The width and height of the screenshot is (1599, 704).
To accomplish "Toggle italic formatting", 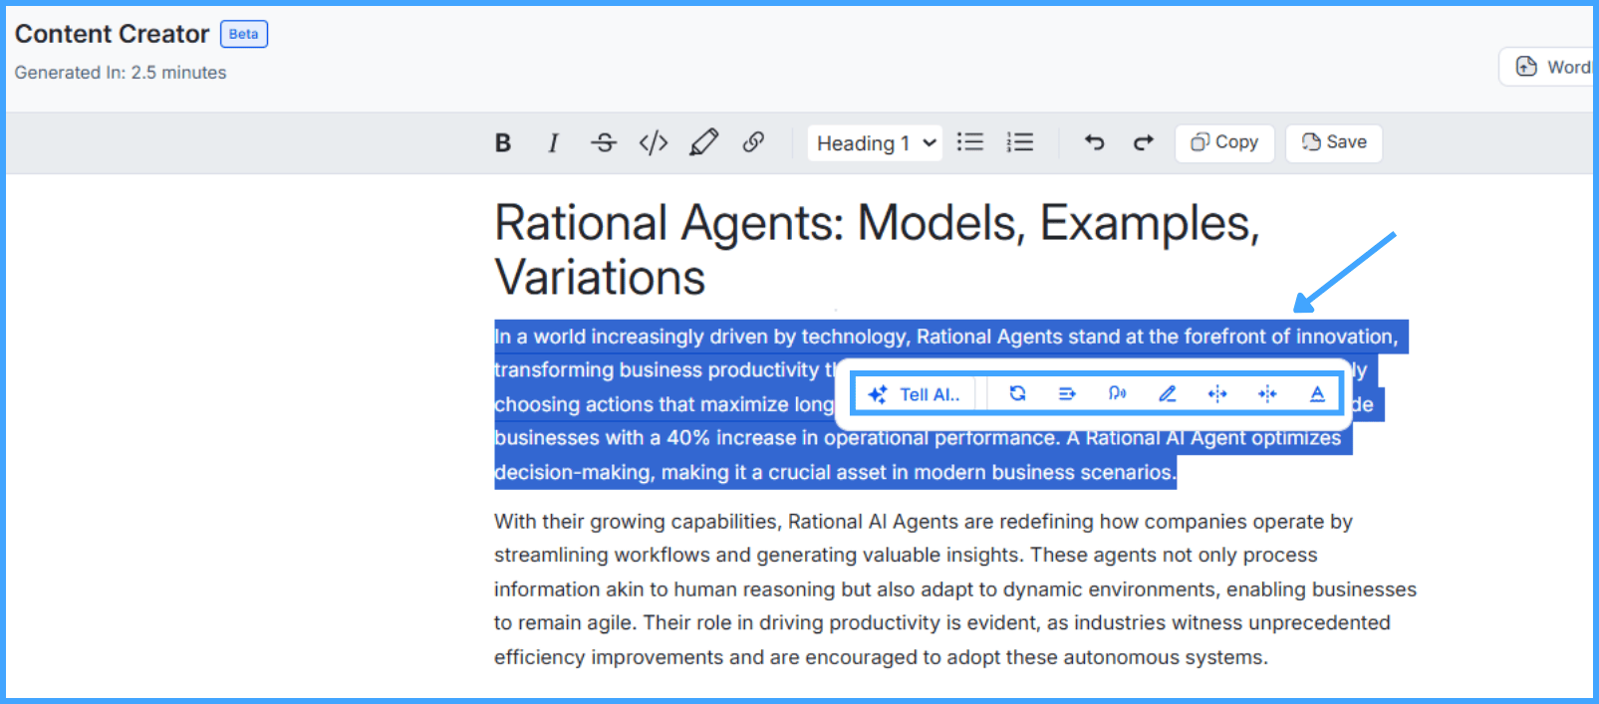I will [x=553, y=143].
